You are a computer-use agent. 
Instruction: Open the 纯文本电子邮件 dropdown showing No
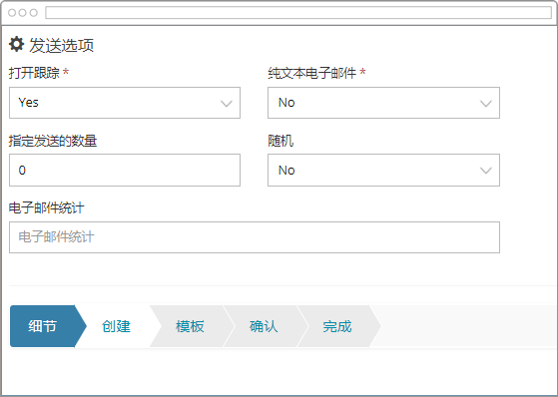pyautogui.click(x=383, y=103)
